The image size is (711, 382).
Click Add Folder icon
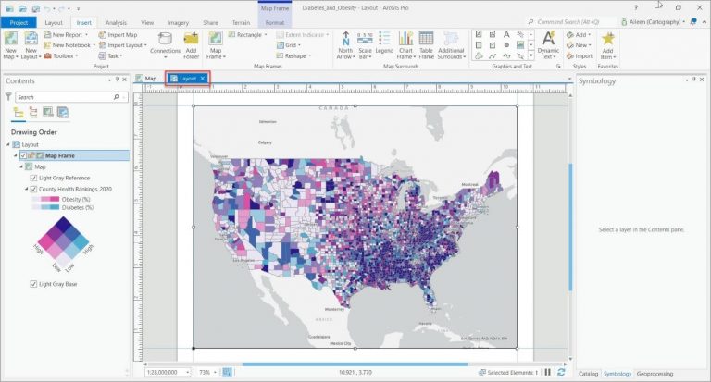coord(191,39)
